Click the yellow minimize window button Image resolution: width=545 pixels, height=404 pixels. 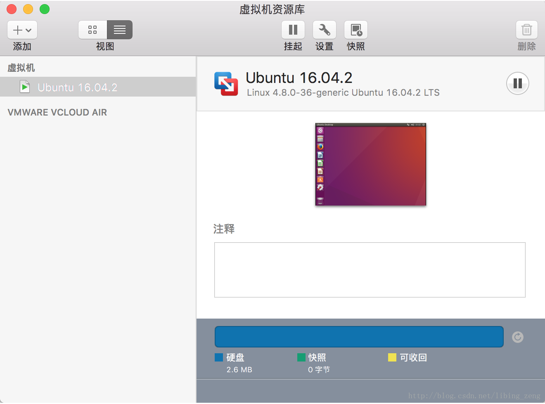pos(28,9)
